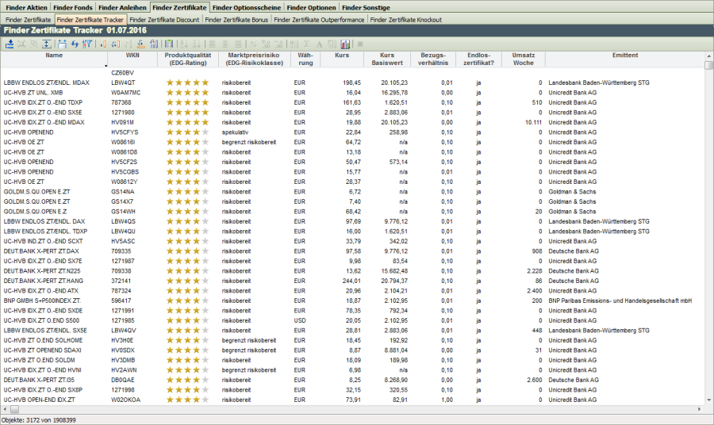Open the Finder Optionsscheine tab
714x425 pixels.
pyautogui.click(x=247, y=7)
